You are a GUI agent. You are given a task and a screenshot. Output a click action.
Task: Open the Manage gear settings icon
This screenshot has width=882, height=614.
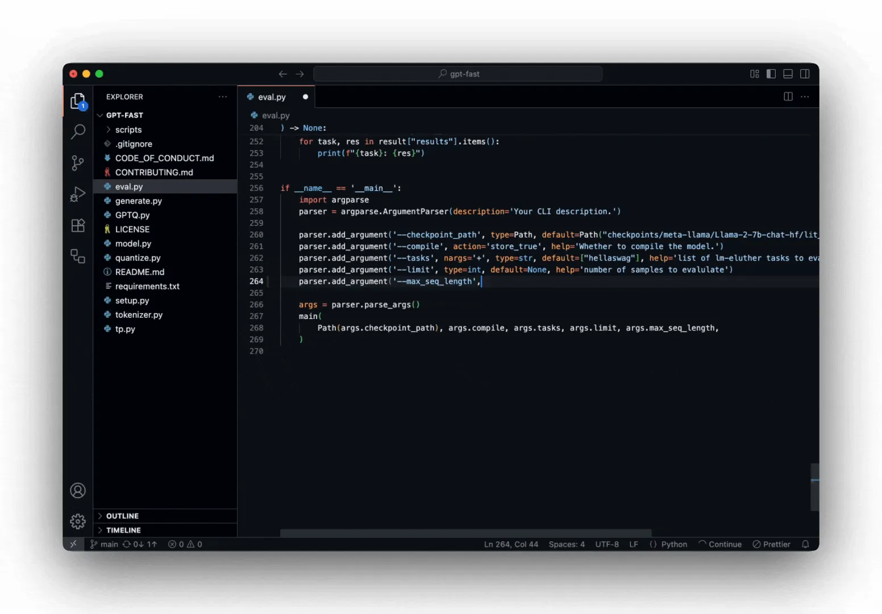tap(78, 521)
